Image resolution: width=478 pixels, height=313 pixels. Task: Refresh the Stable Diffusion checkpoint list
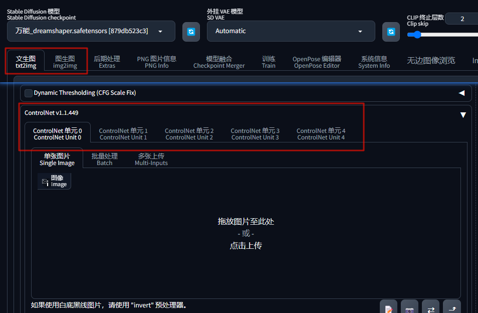pyautogui.click(x=191, y=32)
